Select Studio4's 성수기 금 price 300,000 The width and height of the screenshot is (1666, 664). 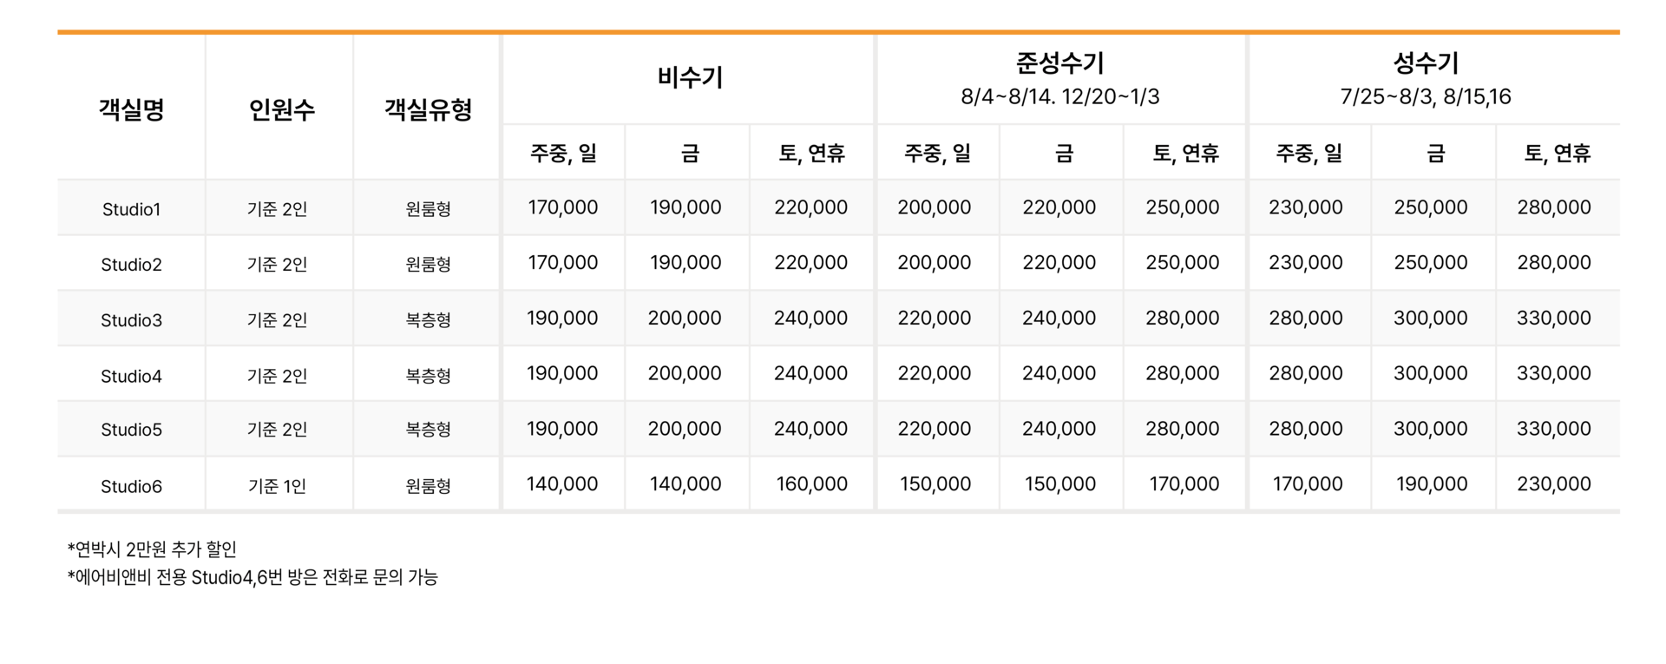[x=1430, y=373]
